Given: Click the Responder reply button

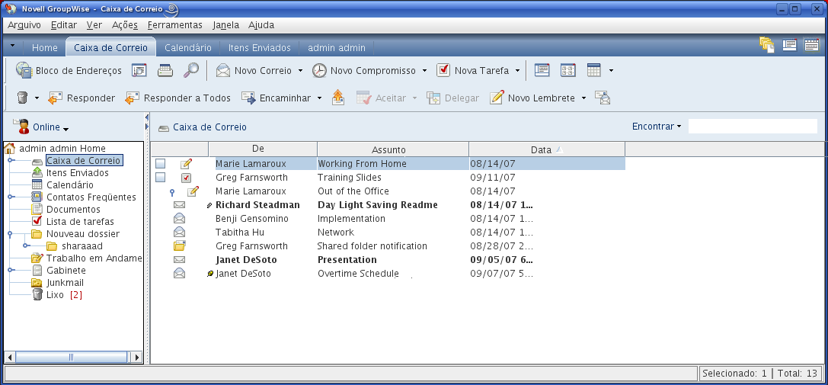Looking at the screenshot, I should point(82,98).
